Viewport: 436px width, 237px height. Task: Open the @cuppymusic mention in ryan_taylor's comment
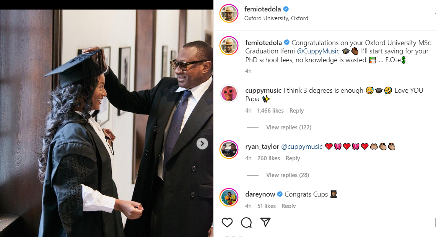click(x=302, y=147)
